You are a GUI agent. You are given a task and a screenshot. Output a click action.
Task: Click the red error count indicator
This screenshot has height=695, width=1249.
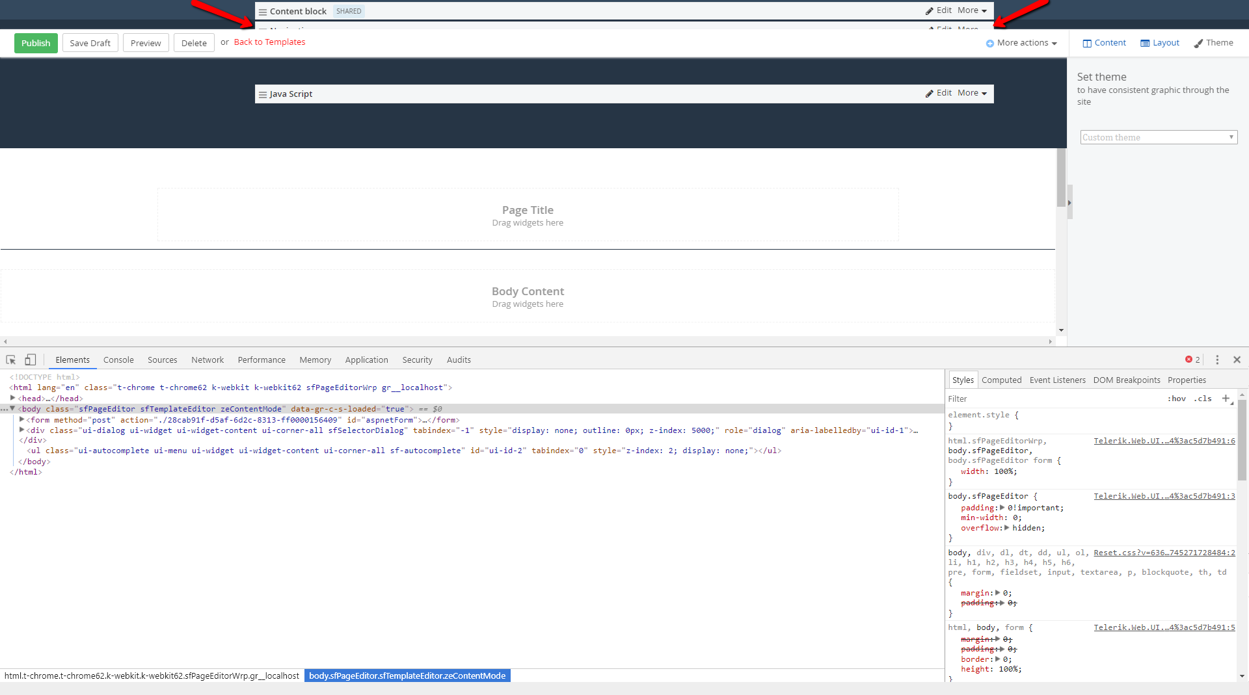point(1192,360)
